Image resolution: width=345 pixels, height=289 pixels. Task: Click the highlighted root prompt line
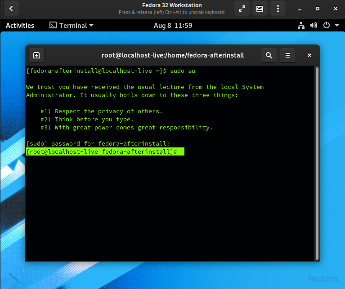pyautogui.click(x=105, y=151)
